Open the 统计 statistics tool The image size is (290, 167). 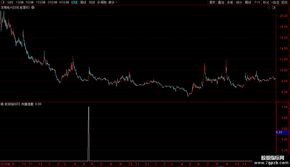click(239, 2)
